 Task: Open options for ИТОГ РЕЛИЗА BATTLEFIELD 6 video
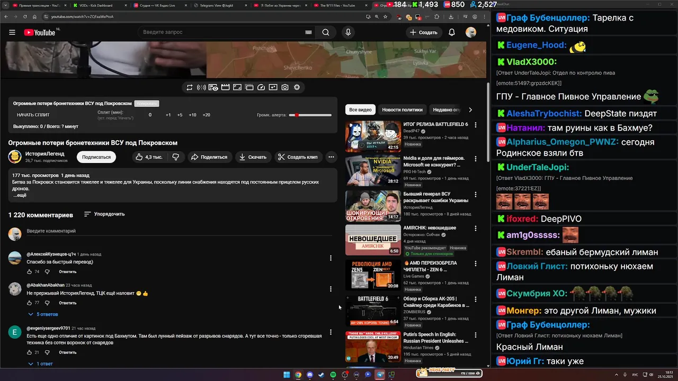(476, 125)
